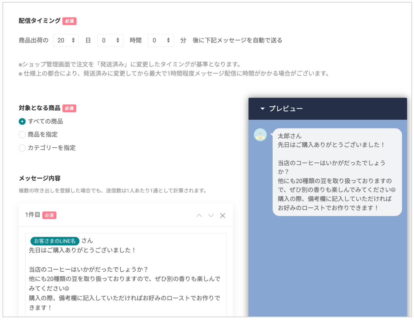Viewport: 414px width, 321px height.
Task: Click the note starting ※ショップ管理画面で注文を
Action: (130, 64)
